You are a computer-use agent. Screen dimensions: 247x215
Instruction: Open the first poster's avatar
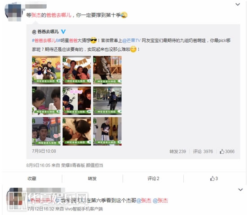(13, 12)
